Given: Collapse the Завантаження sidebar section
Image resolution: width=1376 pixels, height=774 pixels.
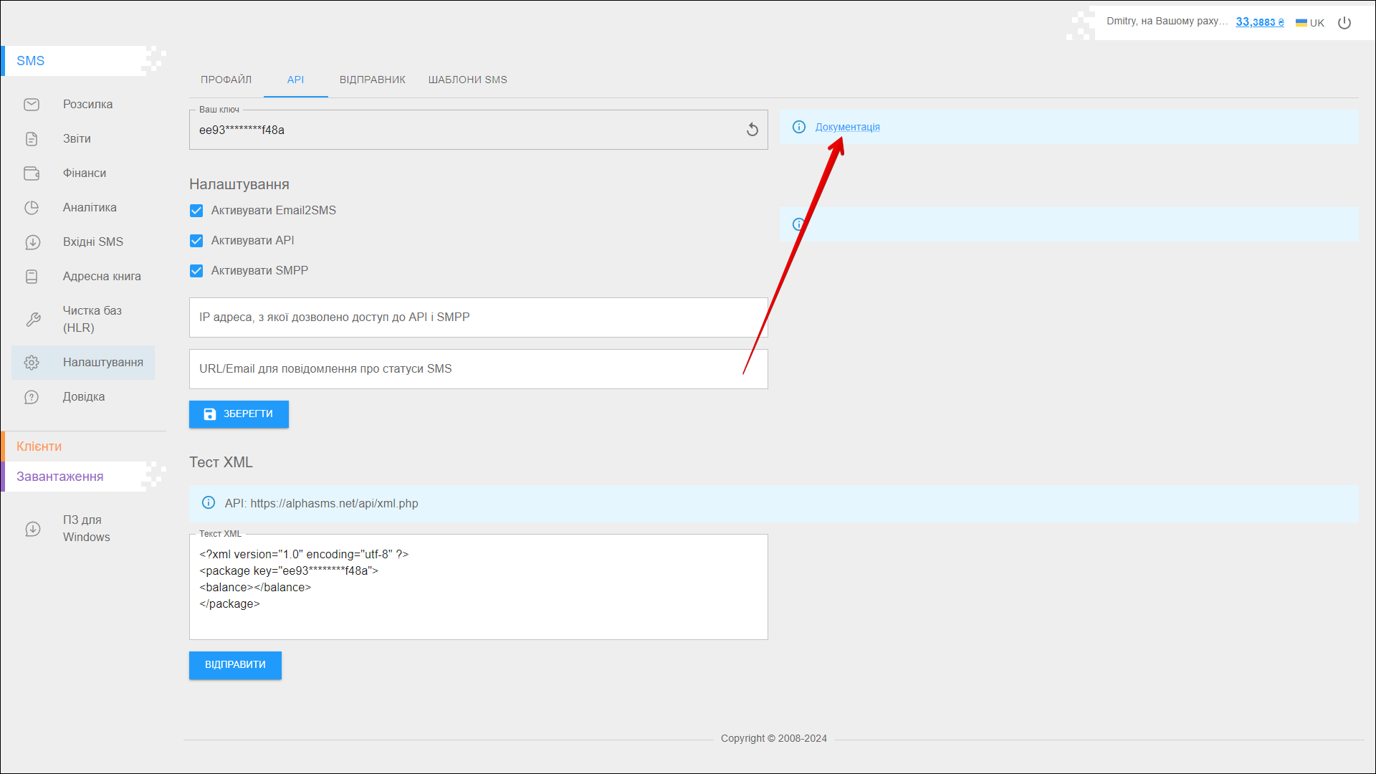Looking at the screenshot, I should tap(60, 477).
